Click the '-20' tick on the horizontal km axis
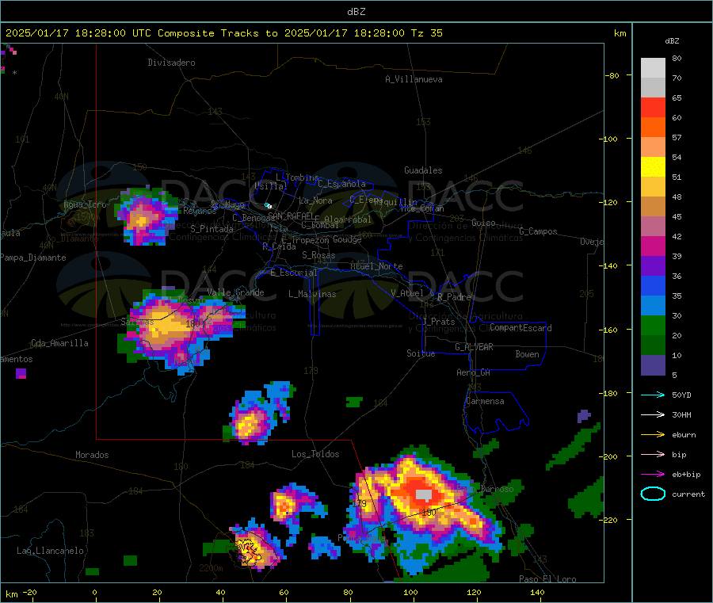 coord(30,592)
